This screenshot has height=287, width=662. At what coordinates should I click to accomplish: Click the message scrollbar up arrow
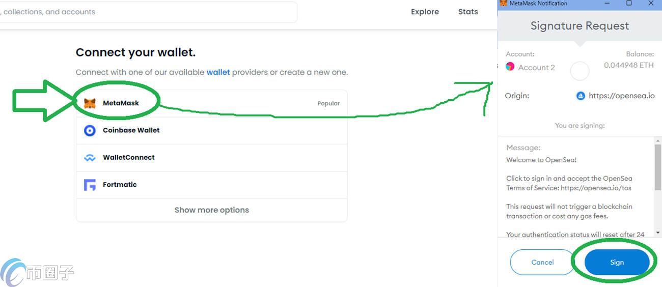pyautogui.click(x=657, y=141)
